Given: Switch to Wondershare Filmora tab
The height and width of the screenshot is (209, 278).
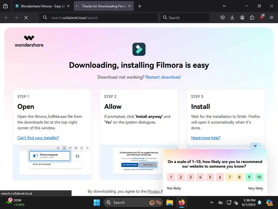Looking at the screenshot, I should point(43,6).
